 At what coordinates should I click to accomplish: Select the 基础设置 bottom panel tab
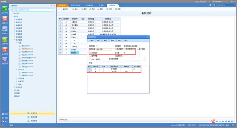32,117
